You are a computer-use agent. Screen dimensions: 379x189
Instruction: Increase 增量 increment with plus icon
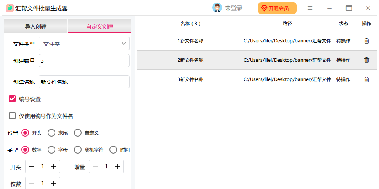117,167
